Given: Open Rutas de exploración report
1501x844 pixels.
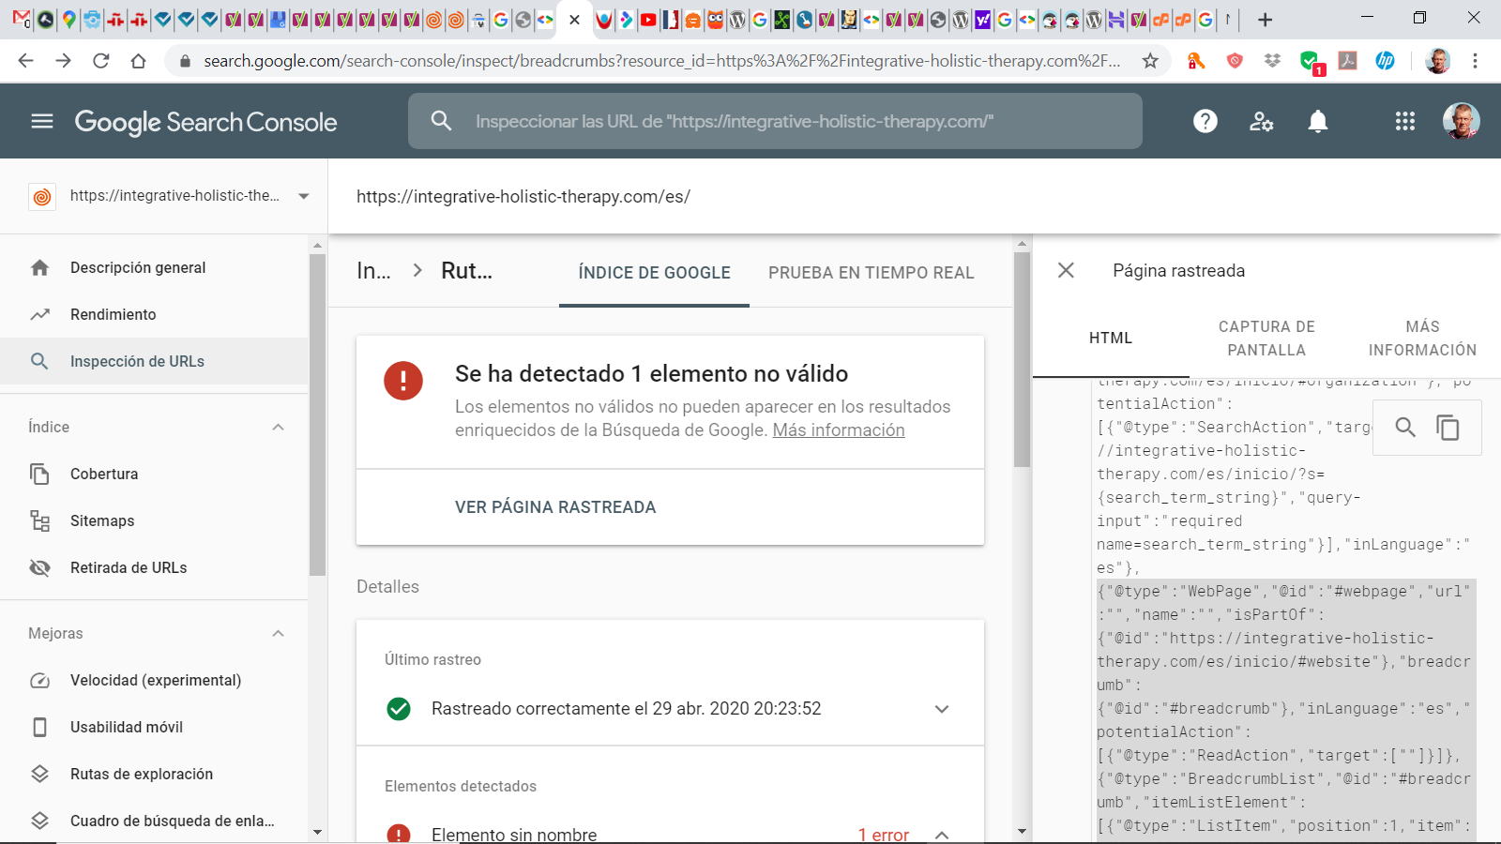Looking at the screenshot, I should (x=154, y=774).
